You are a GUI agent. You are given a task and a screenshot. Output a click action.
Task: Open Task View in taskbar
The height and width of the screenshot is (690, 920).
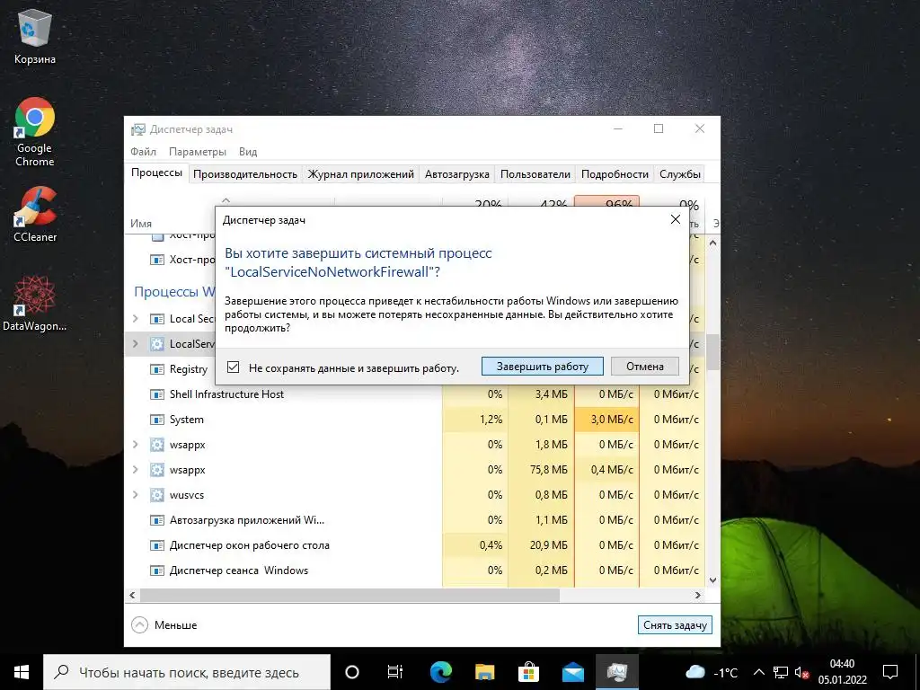[395, 672]
